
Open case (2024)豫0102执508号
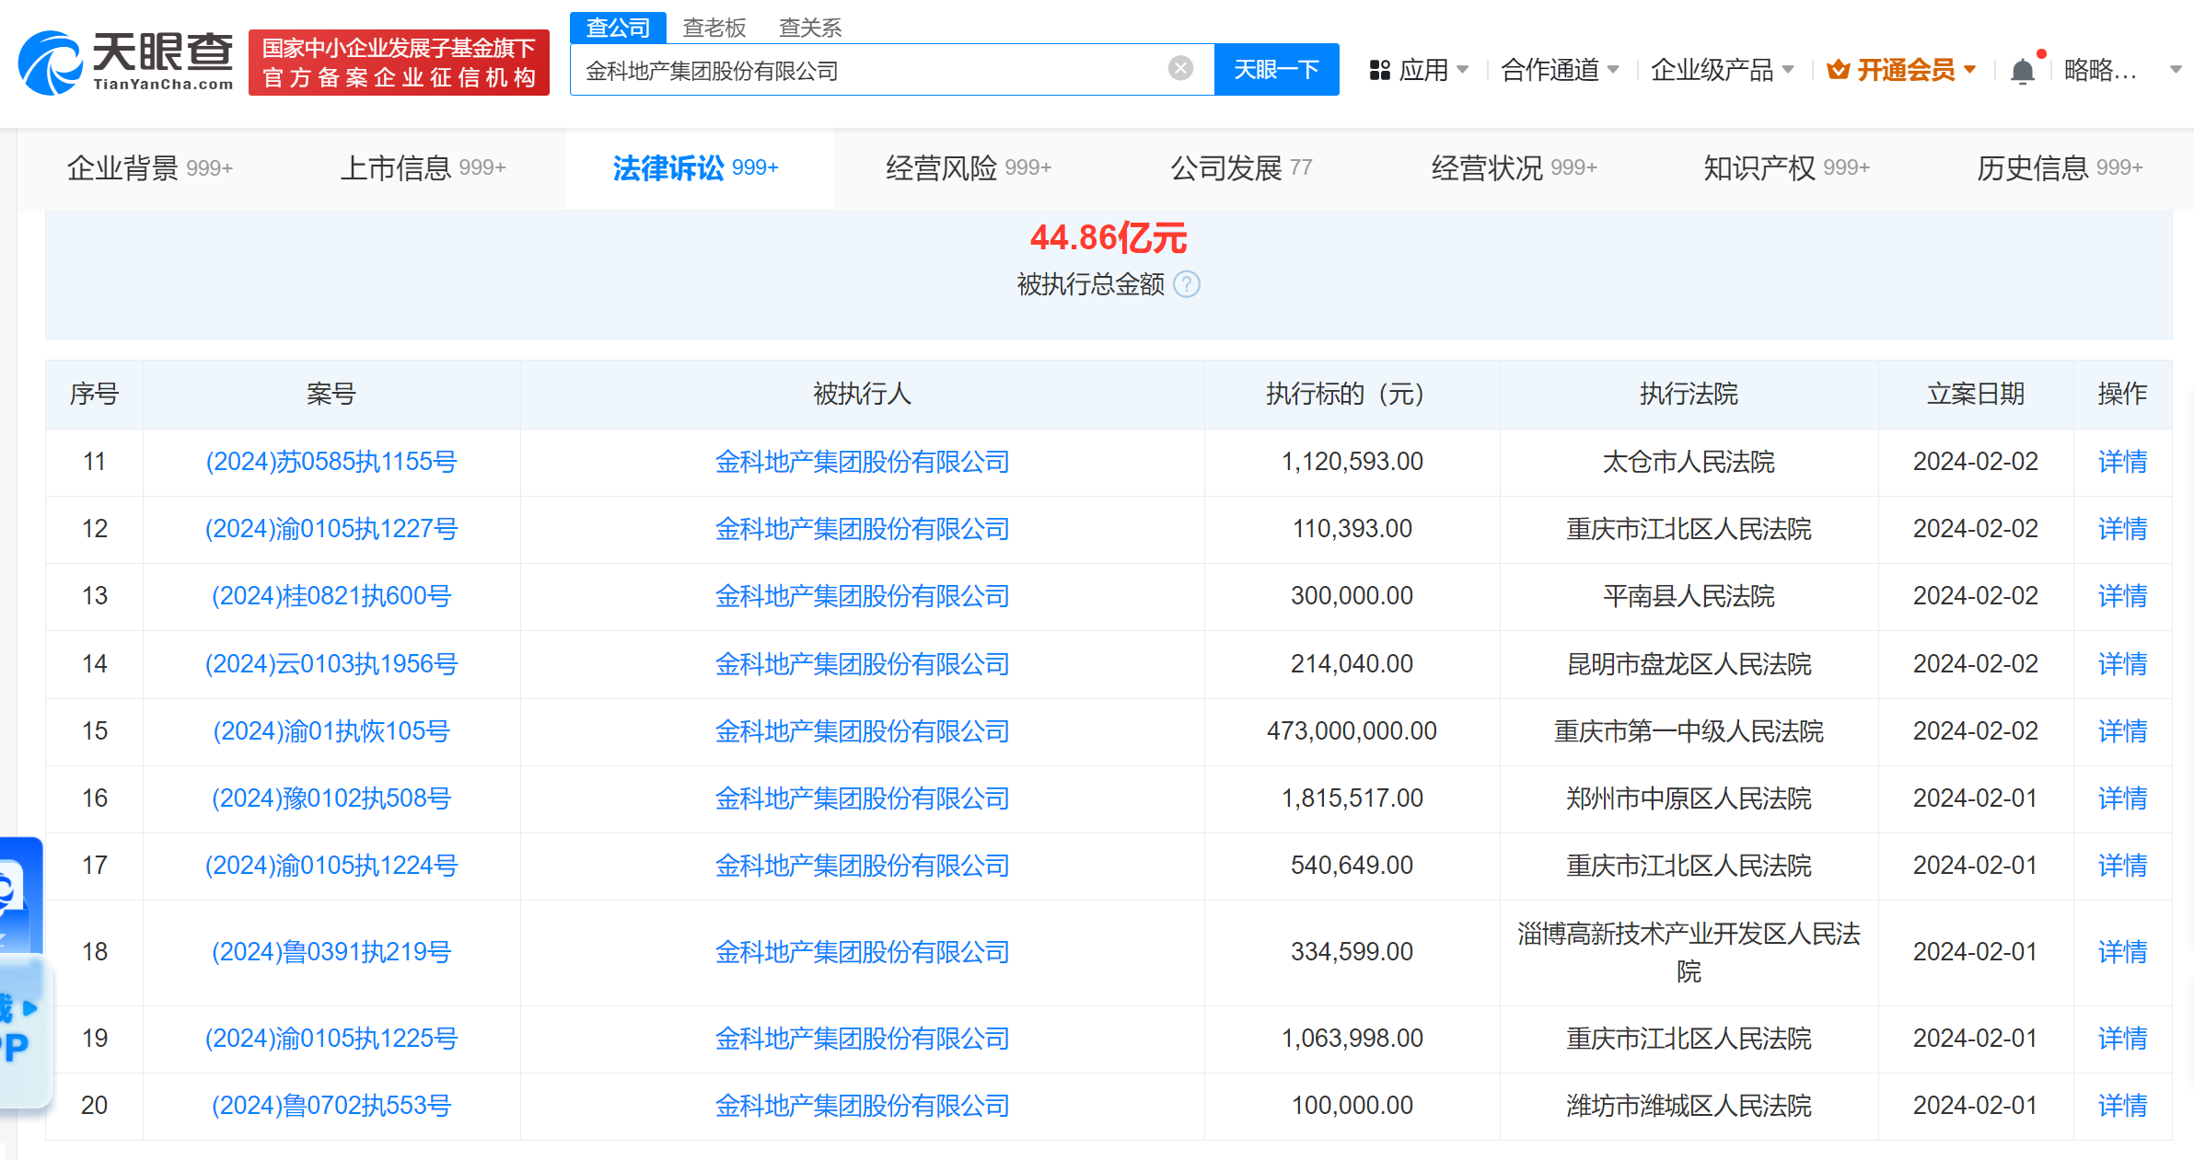331,798
